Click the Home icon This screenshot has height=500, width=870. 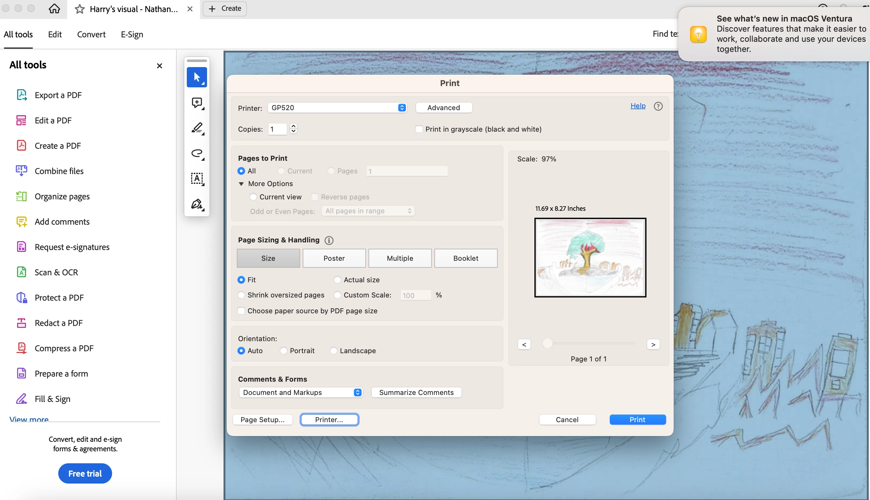click(x=54, y=9)
